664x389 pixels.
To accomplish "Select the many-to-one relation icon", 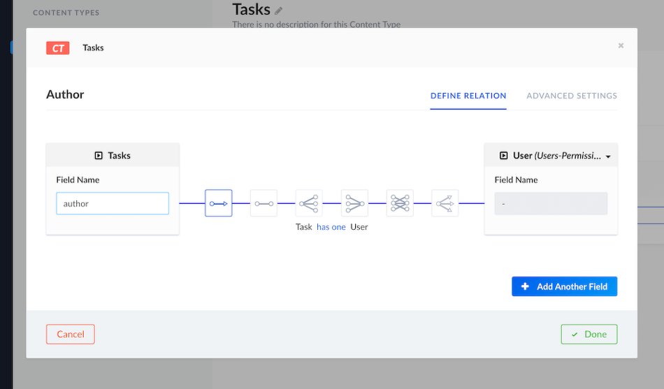I will tap(354, 203).
